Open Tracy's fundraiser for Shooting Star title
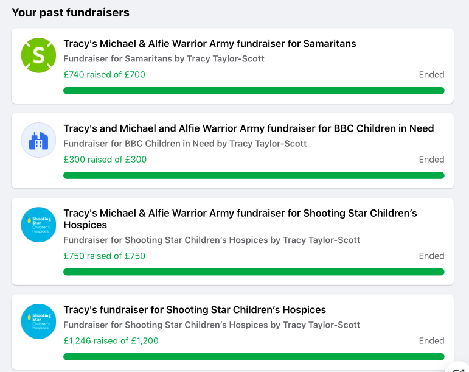 (x=195, y=310)
